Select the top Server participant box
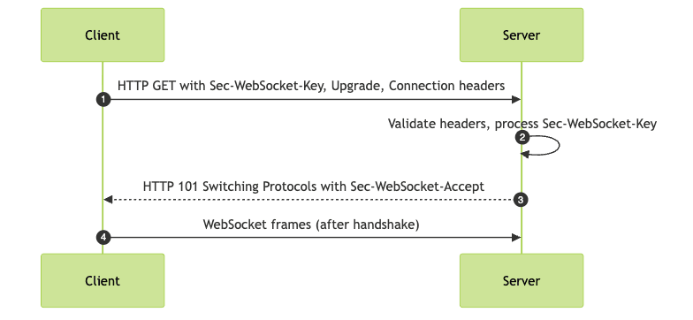The height and width of the screenshot is (320, 693). point(522,35)
